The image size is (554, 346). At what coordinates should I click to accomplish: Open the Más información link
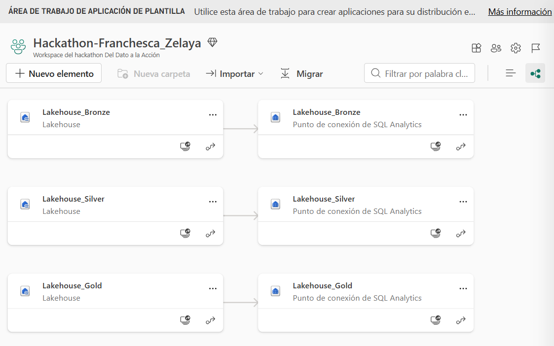520,12
